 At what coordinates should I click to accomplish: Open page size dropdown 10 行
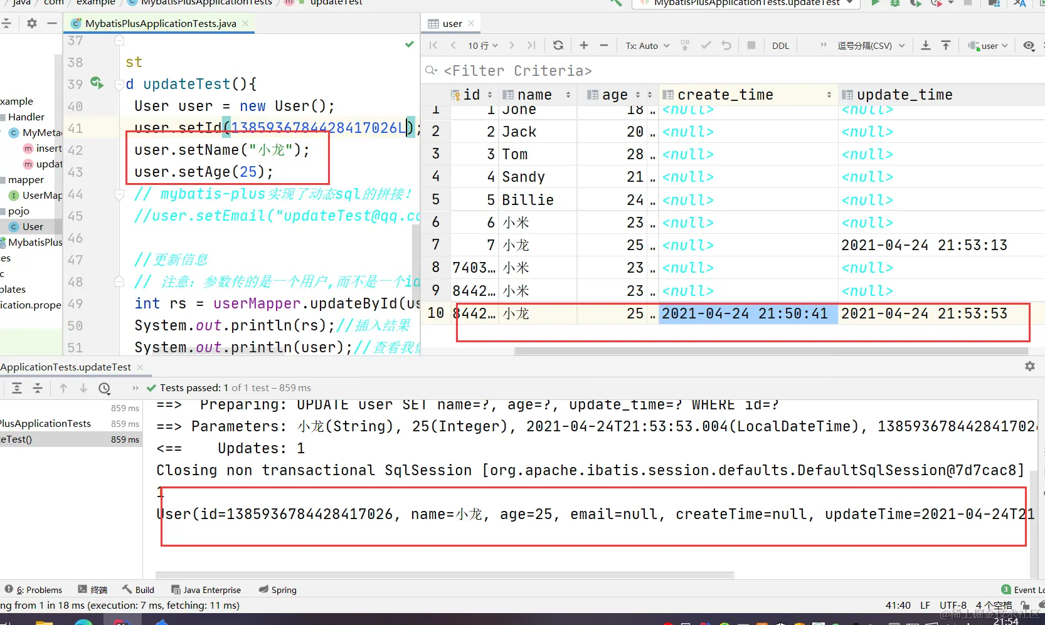click(x=483, y=46)
